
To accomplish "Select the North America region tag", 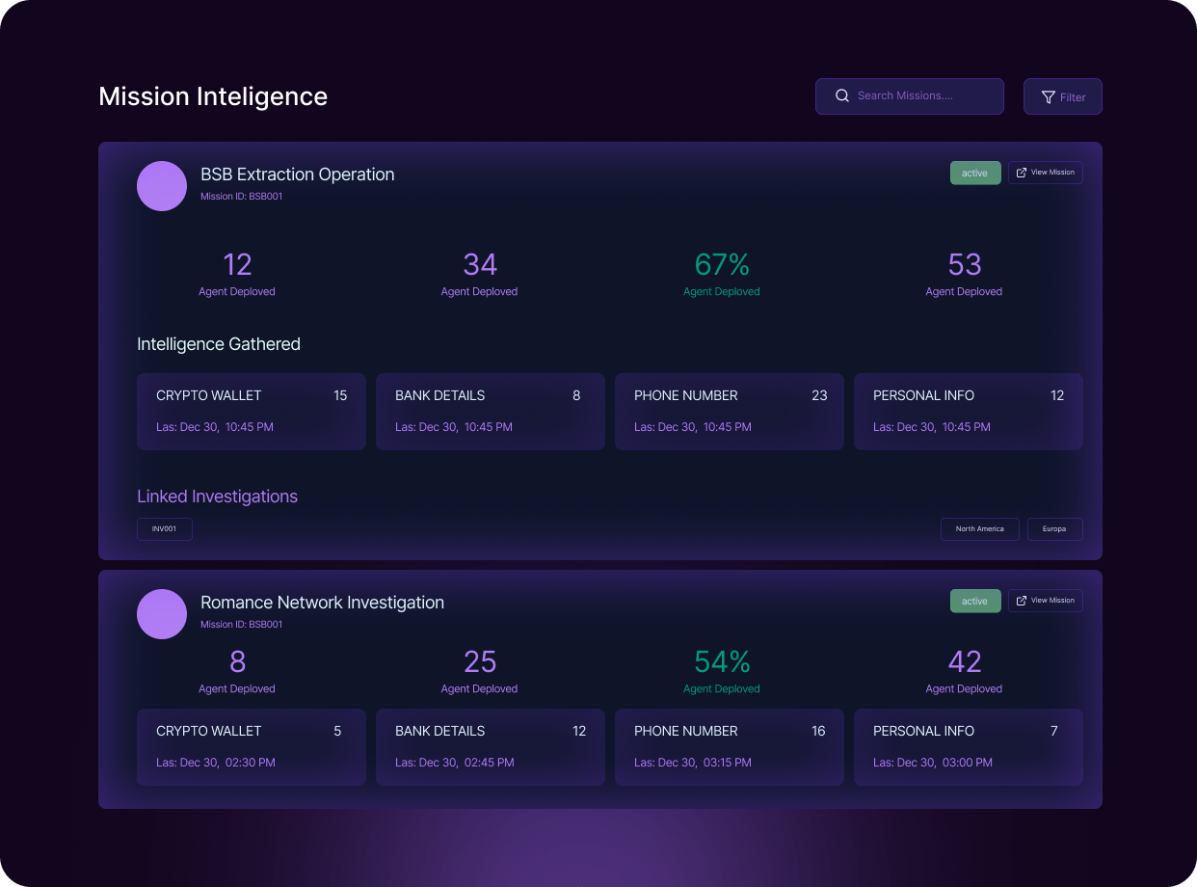I will tap(980, 529).
